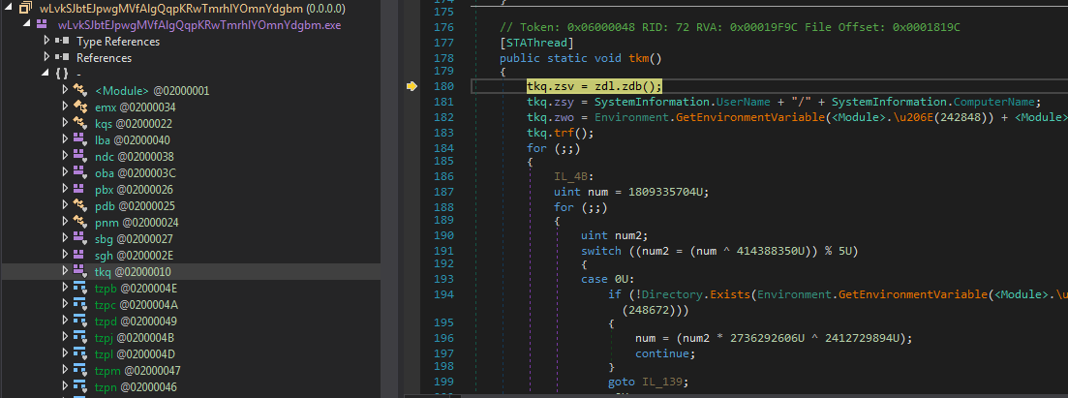Follow the Directory.Exists call's Exists
This screenshot has height=398, width=1068.
click(x=729, y=294)
